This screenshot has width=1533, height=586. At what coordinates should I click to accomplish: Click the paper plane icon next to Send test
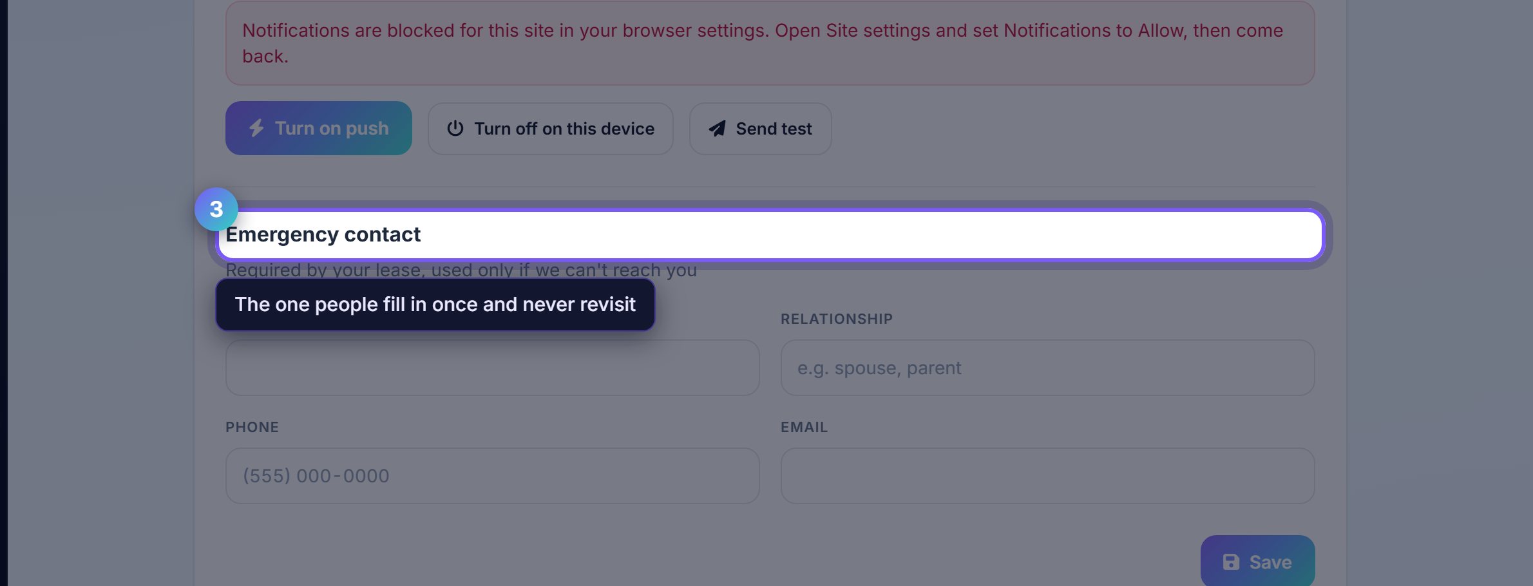[718, 128]
